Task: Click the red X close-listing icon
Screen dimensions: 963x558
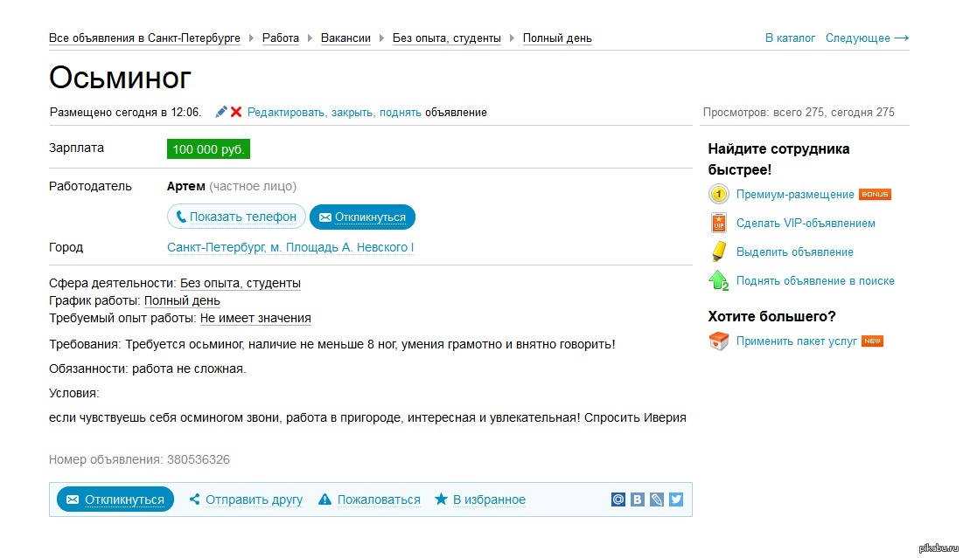Action: point(236,112)
